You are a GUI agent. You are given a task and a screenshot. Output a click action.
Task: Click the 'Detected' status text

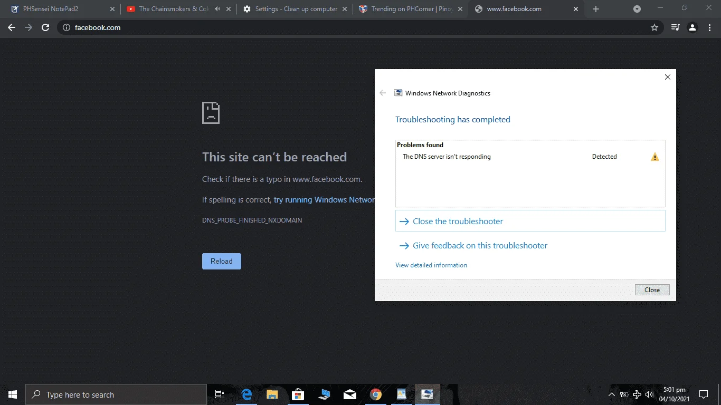[x=604, y=157]
